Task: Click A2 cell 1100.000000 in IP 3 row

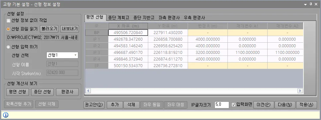Action: (x=286, y=53)
